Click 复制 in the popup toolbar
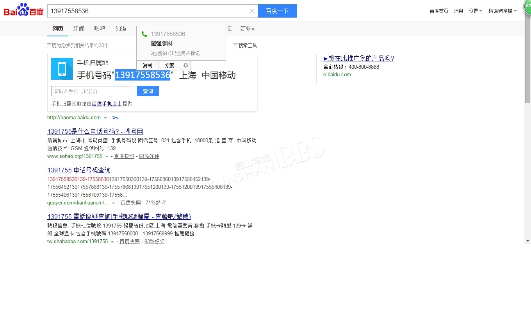531x328 pixels. 148,65
